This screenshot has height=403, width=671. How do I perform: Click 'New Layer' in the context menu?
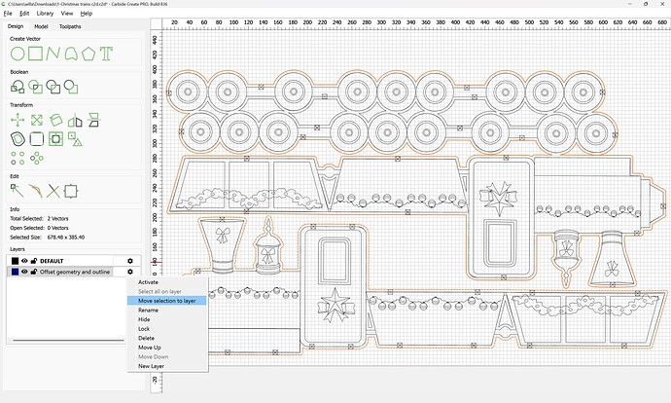coord(151,366)
